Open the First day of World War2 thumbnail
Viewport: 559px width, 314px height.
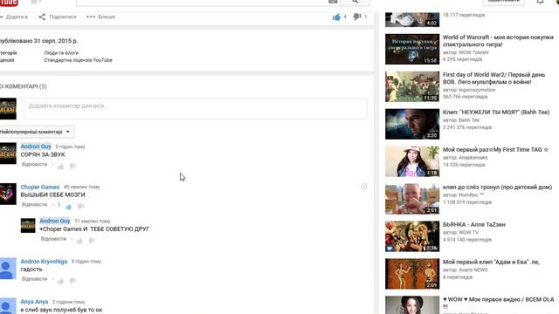(x=412, y=86)
